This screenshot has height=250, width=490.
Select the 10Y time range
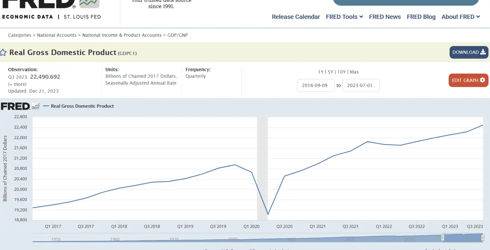click(341, 72)
